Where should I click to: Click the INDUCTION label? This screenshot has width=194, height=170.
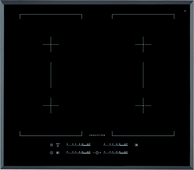click(x=97, y=135)
